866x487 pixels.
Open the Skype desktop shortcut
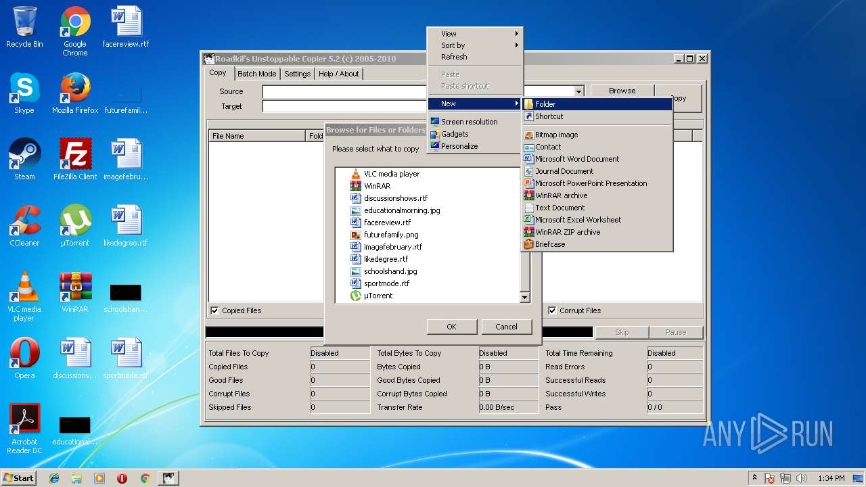tap(24, 94)
